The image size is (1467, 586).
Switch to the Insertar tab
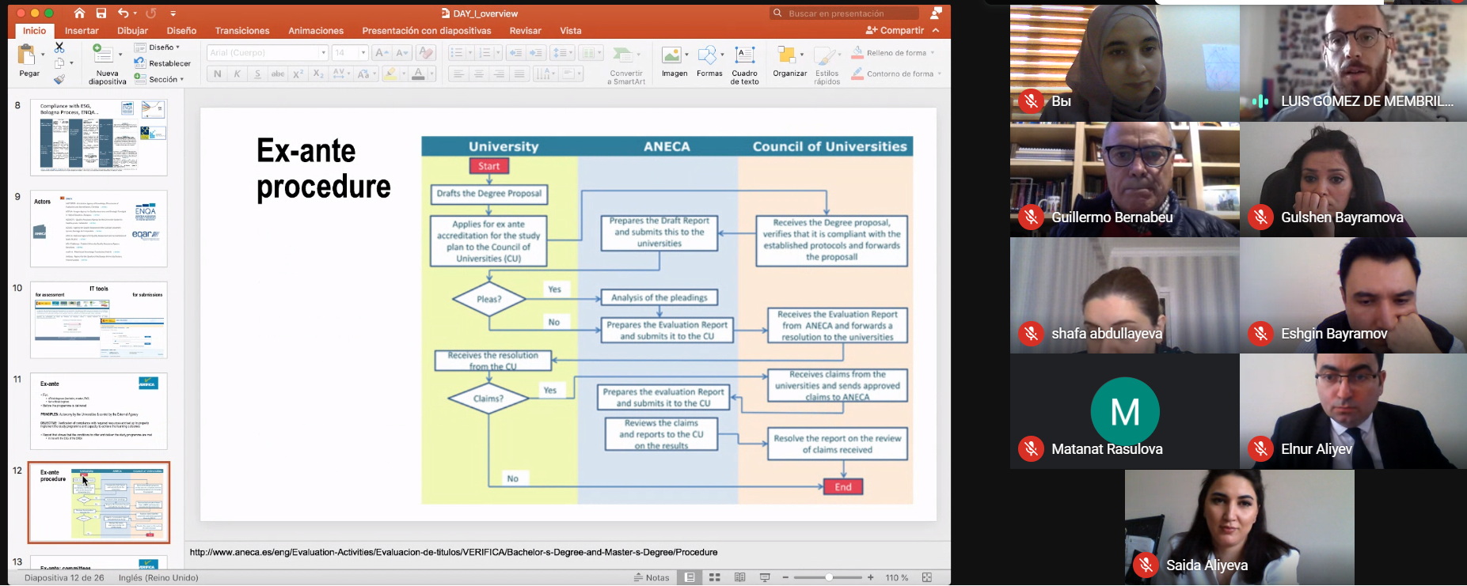(82, 31)
